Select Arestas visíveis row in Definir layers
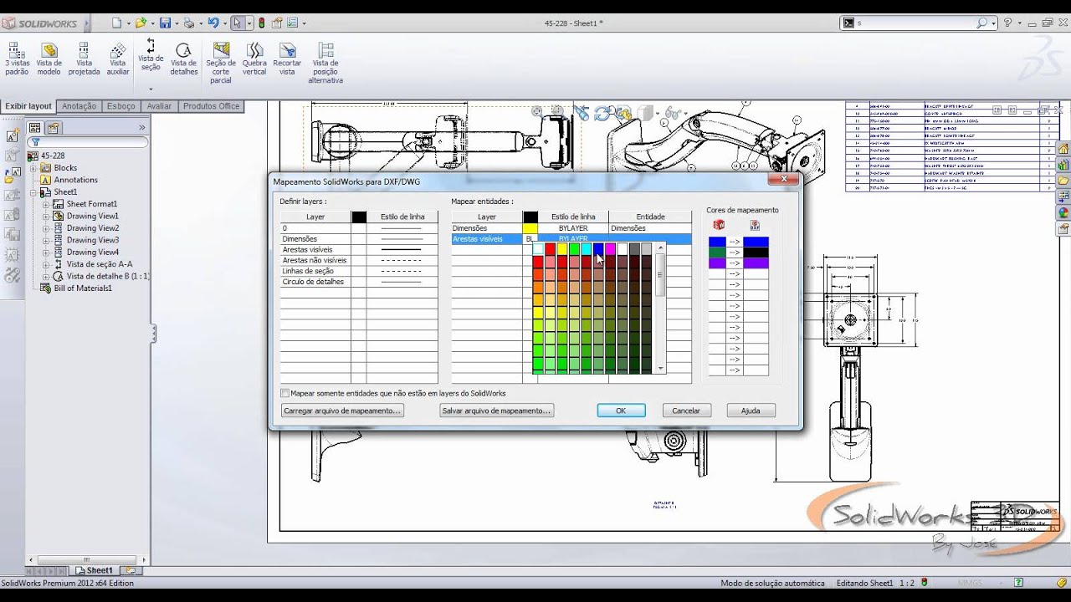 click(358, 249)
